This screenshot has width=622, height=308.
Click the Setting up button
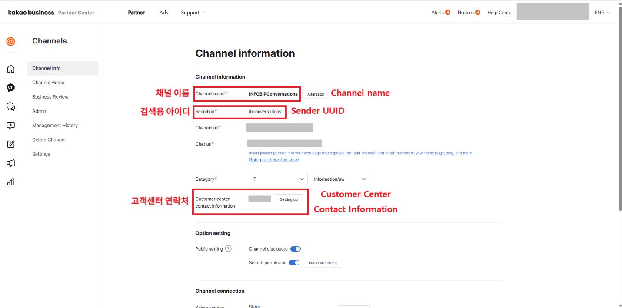(289, 199)
